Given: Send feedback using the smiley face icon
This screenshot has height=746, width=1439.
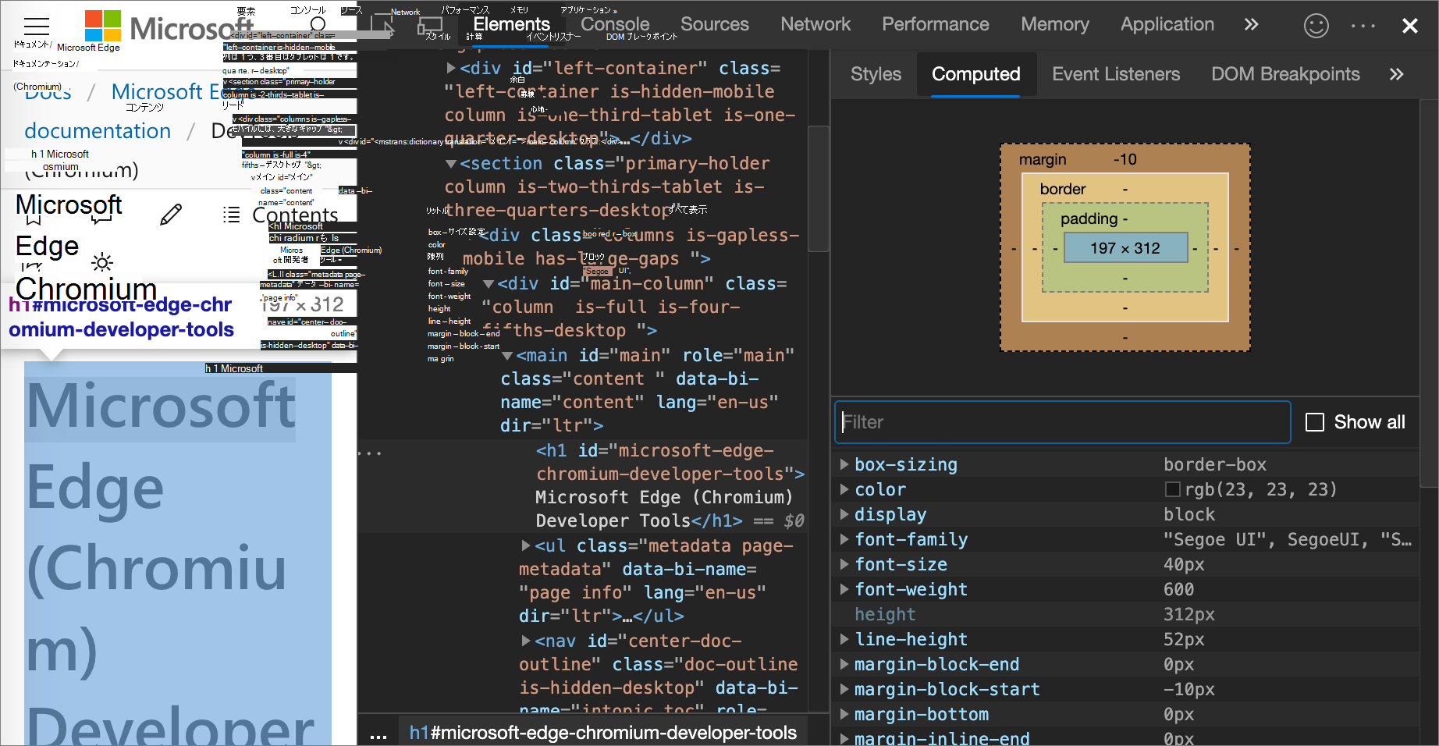Looking at the screenshot, I should point(1316,26).
